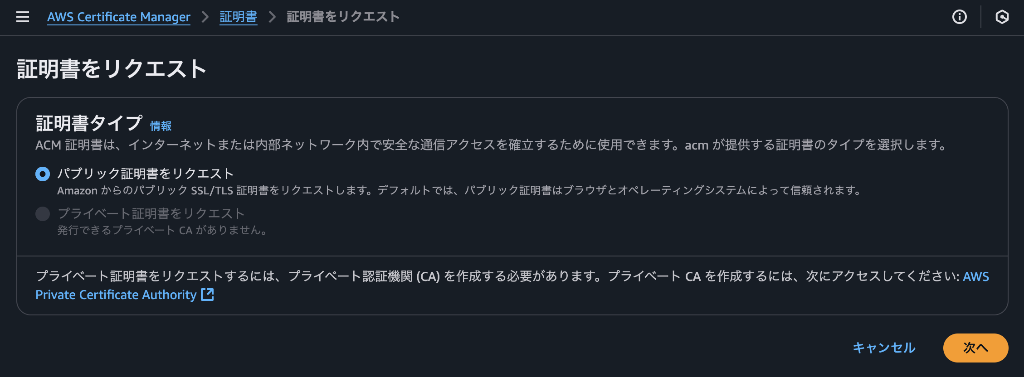Click the external-link icon beside AWS Private Certificate Authority

207,295
